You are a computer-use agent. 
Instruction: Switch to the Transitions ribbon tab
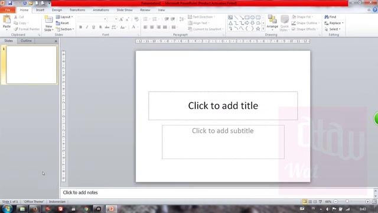[x=77, y=10]
